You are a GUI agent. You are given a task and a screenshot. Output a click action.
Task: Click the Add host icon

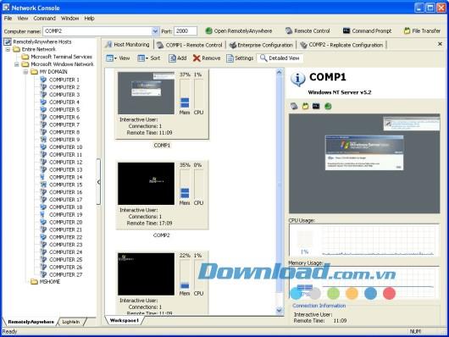(x=172, y=58)
